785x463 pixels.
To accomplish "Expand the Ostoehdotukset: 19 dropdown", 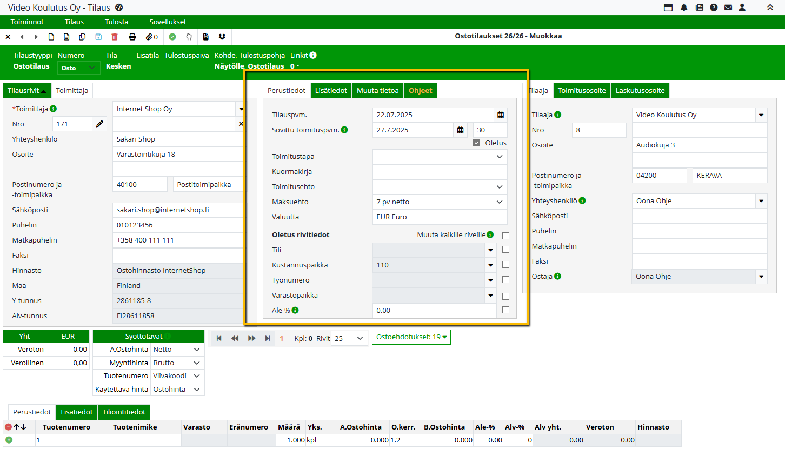I will point(411,337).
